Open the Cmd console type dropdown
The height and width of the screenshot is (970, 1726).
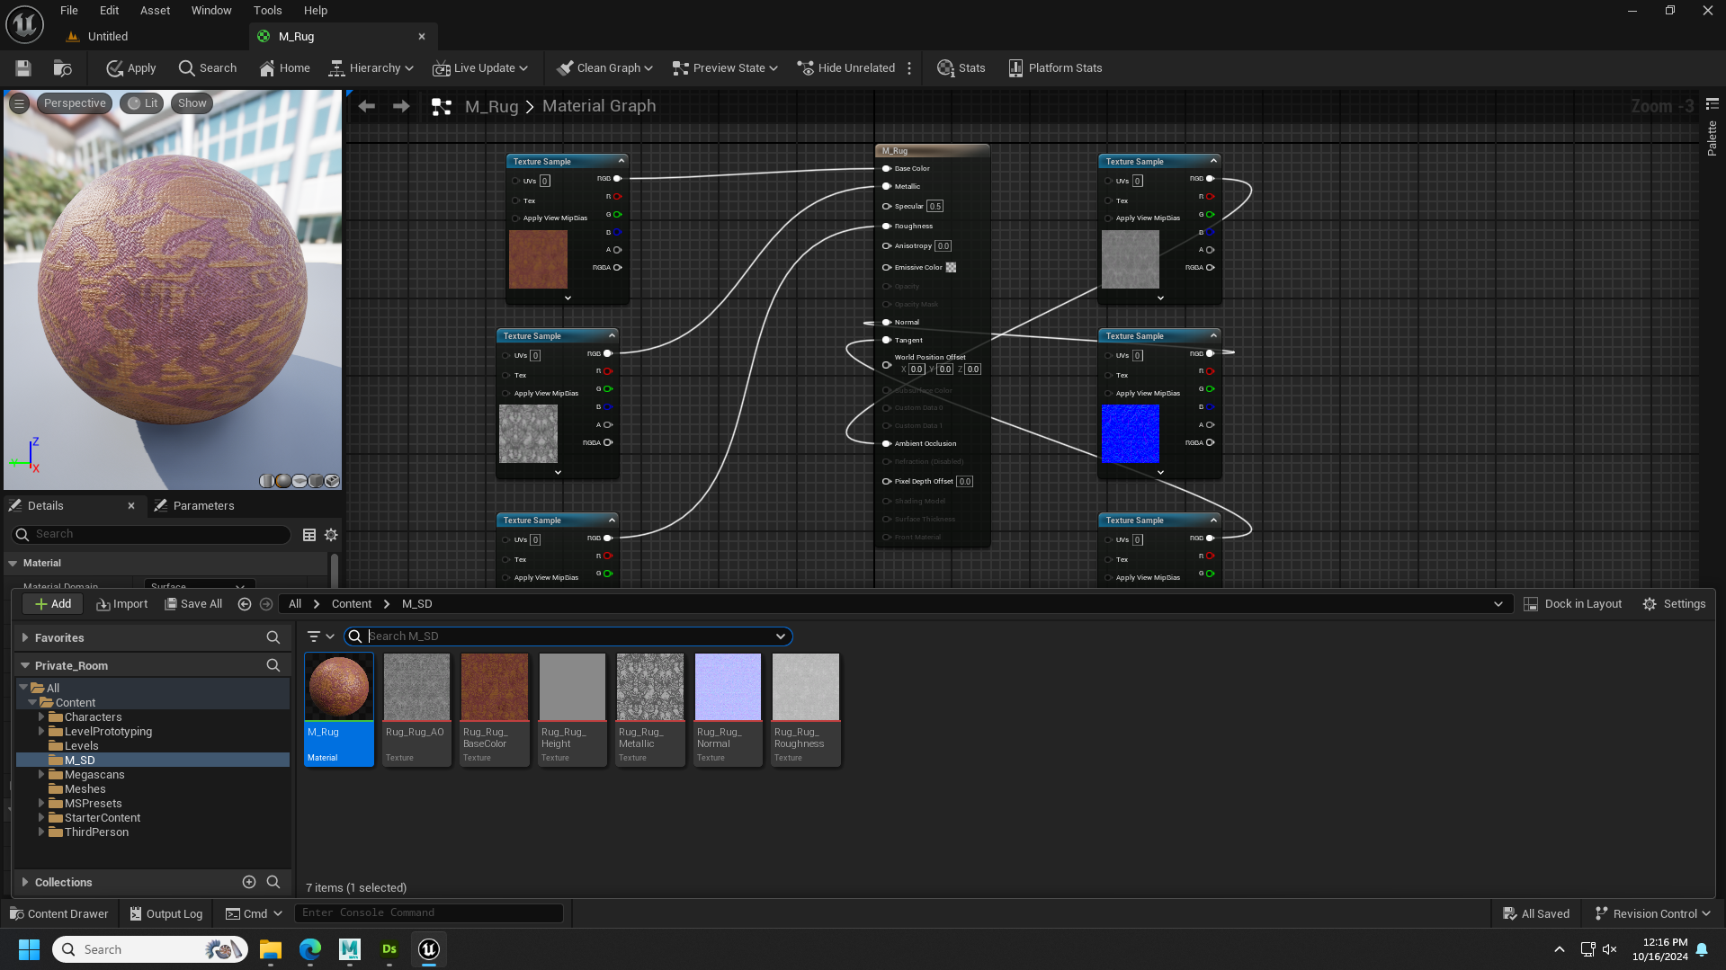tap(254, 914)
